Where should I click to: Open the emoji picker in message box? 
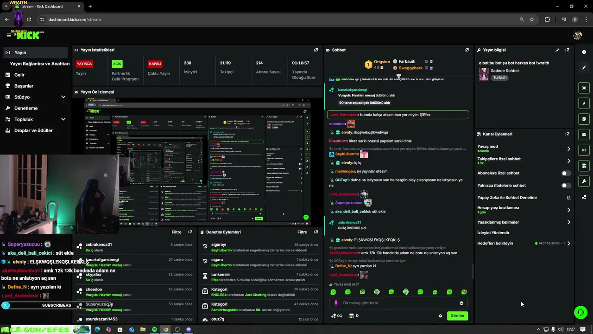click(461, 303)
